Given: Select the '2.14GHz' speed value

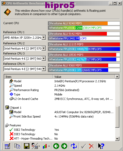Looking at the screenshot, I should (x=60, y=86).
